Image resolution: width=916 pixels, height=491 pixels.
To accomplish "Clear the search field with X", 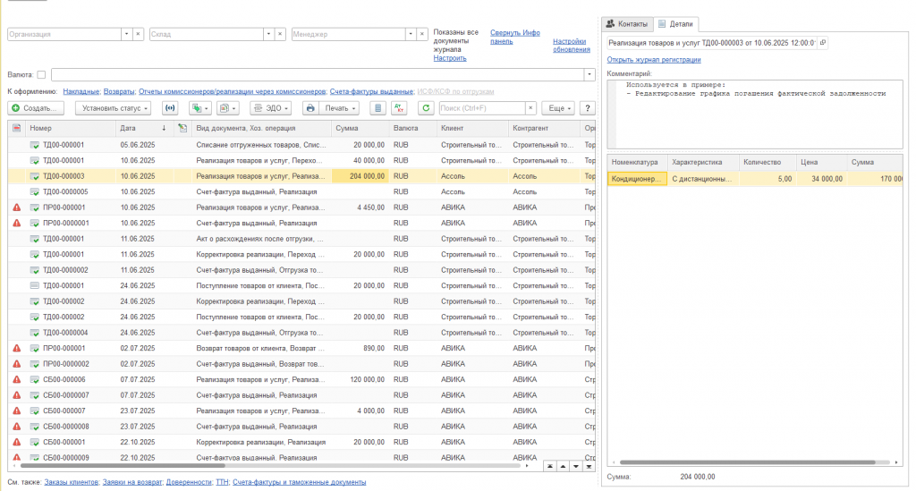I will [530, 108].
